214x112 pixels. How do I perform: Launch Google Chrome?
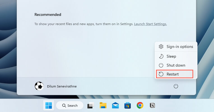coord(140,106)
